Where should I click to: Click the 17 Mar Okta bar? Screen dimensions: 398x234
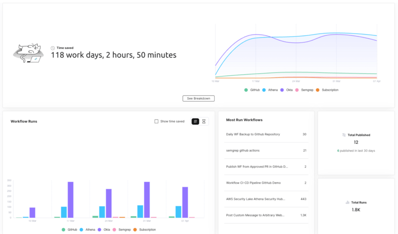tap(70, 199)
